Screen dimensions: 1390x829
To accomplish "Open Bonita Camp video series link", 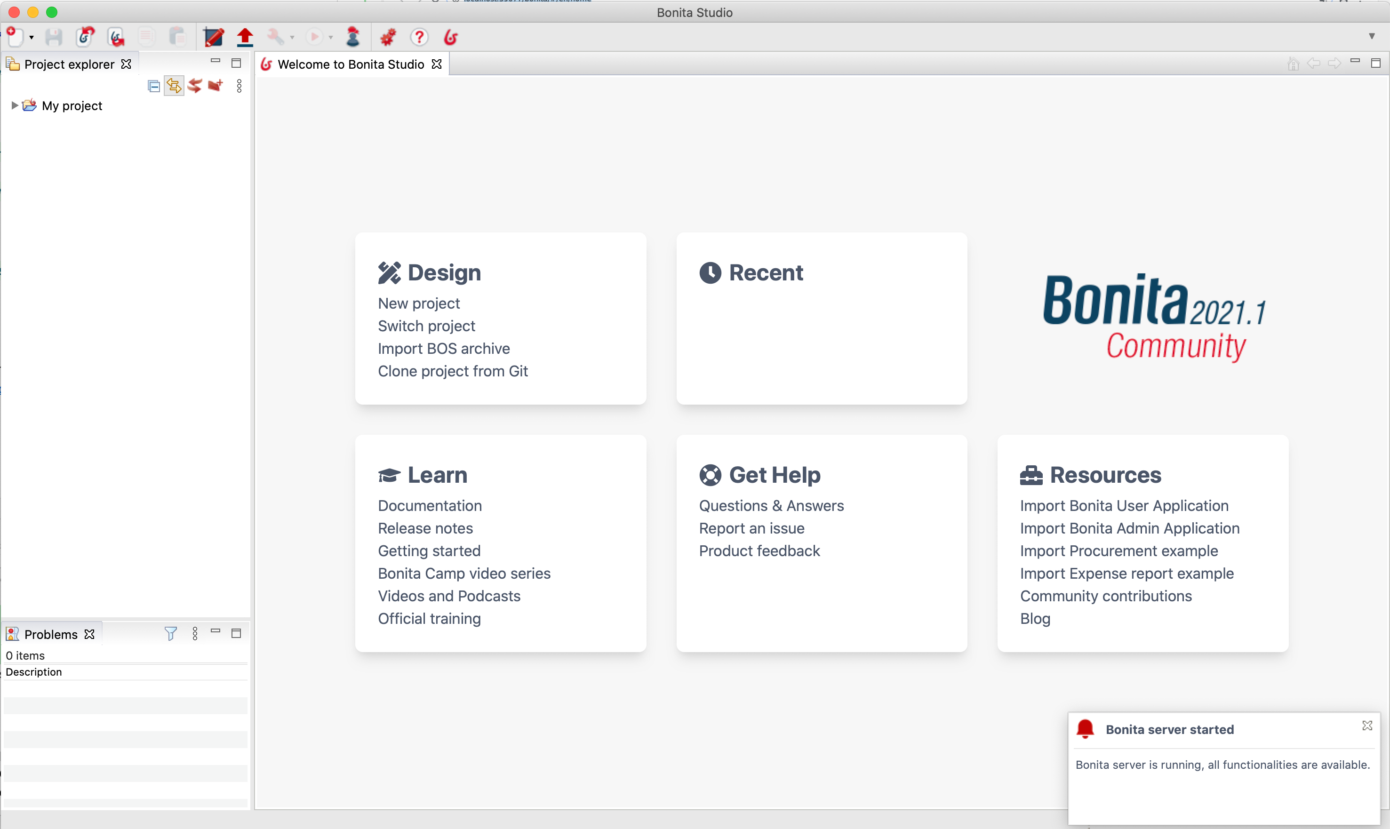I will (x=463, y=573).
